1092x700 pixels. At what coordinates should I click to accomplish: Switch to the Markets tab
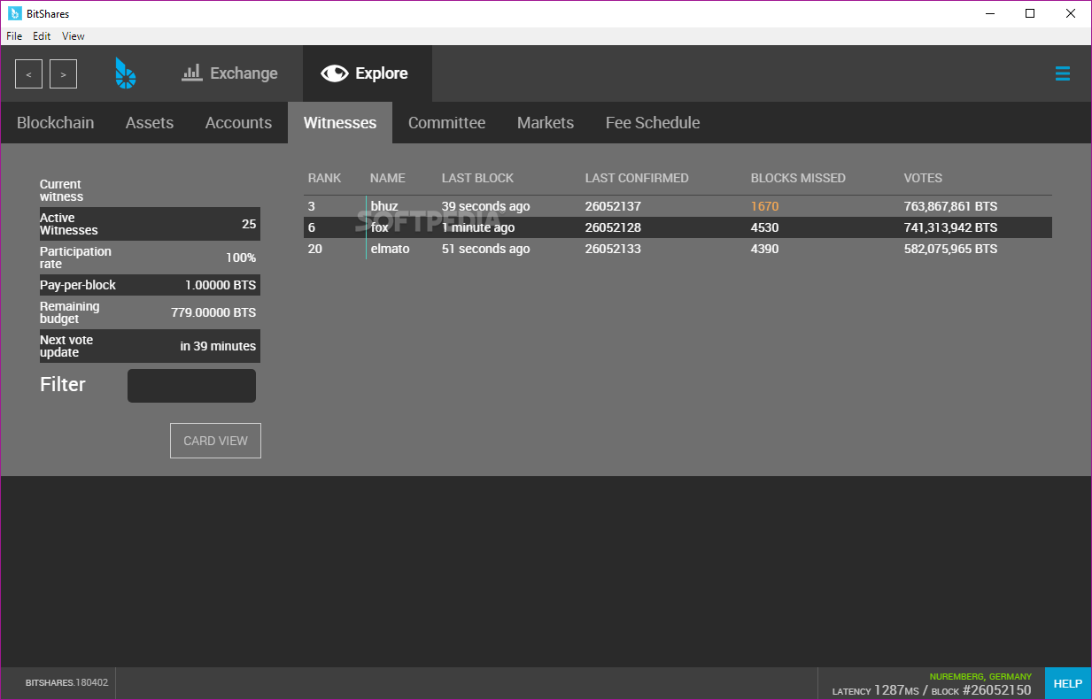[546, 123]
